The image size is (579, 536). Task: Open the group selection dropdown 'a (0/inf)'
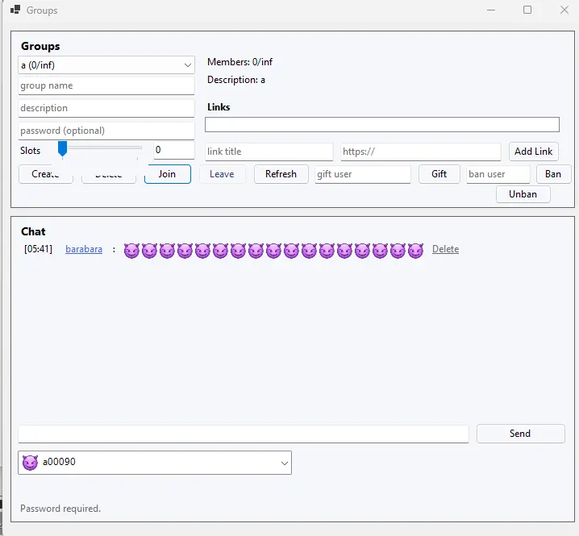106,64
